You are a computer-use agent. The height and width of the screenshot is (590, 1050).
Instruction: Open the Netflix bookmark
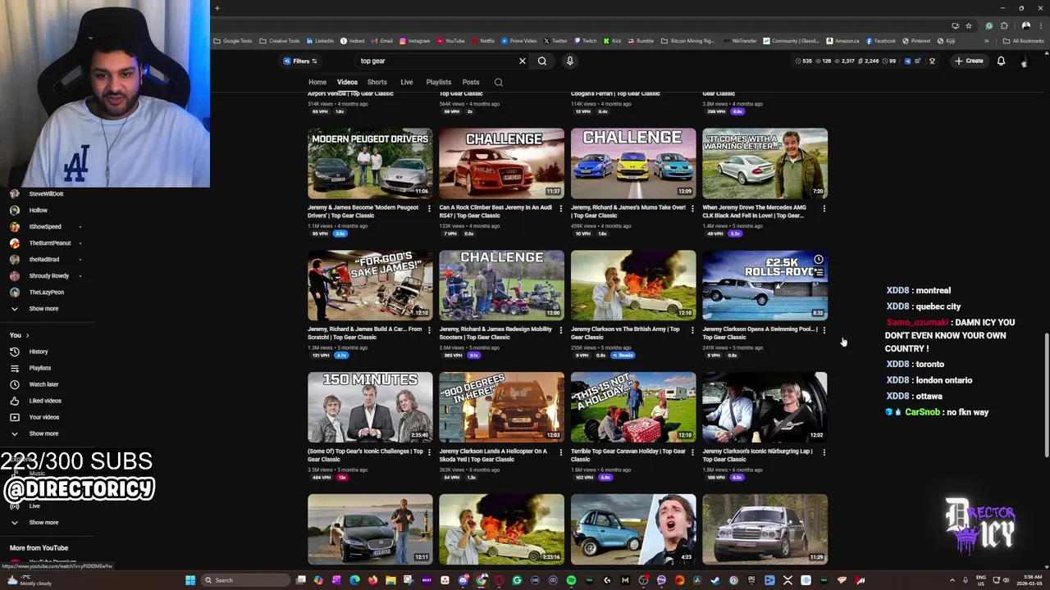tap(482, 41)
